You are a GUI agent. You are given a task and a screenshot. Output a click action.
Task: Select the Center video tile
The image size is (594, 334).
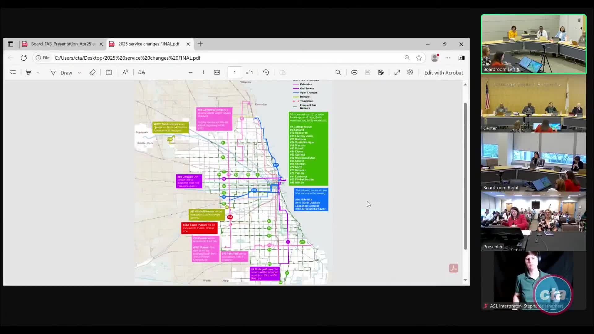[533, 103]
